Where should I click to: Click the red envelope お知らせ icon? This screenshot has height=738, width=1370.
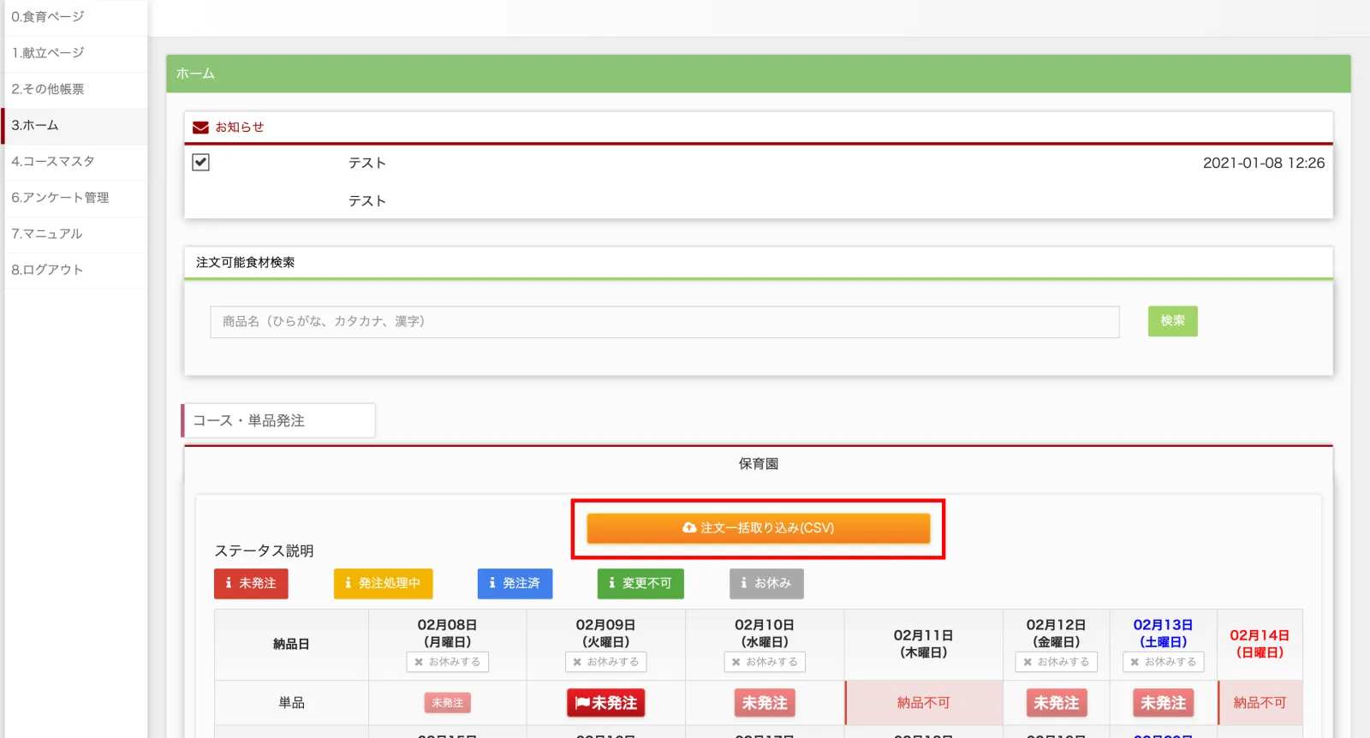tap(200, 128)
